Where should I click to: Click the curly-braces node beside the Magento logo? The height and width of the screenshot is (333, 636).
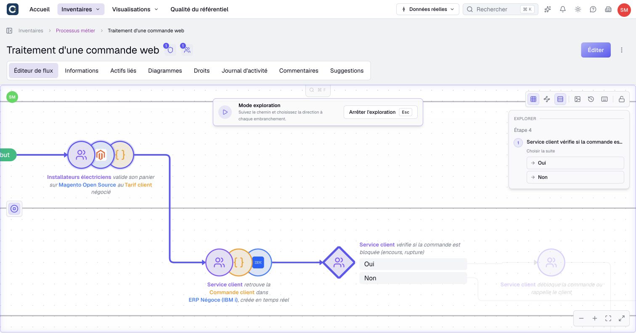pos(121,155)
